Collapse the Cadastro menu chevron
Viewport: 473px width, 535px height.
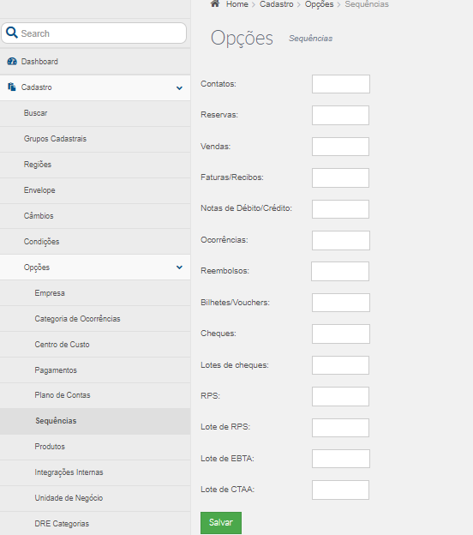(x=179, y=88)
